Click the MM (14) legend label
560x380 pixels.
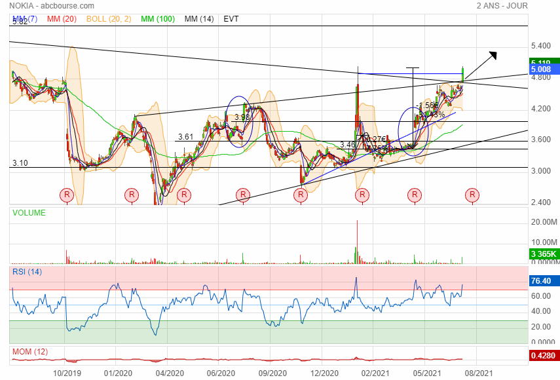(199, 19)
